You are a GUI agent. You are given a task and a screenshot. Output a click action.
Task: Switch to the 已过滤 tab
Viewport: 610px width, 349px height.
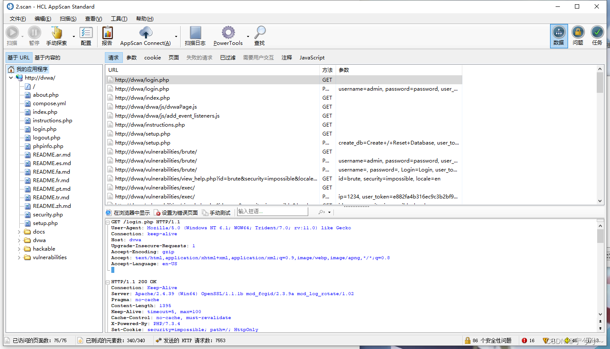pos(228,58)
